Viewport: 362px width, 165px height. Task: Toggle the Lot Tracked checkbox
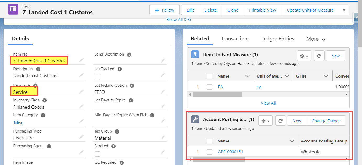[97, 77]
